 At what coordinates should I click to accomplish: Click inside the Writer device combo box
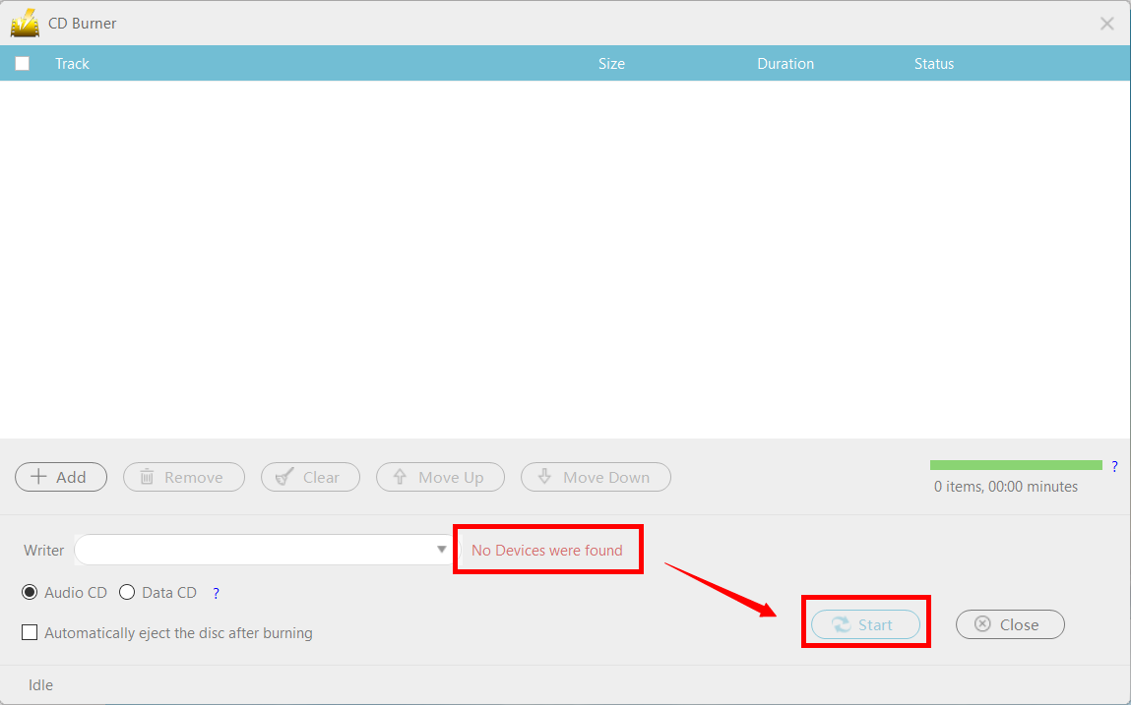click(x=254, y=550)
